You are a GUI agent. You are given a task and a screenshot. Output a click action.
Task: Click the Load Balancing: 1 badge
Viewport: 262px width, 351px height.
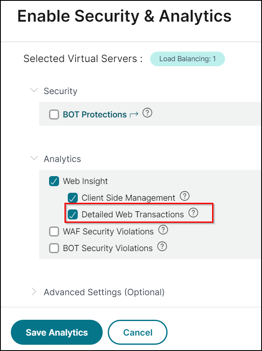click(187, 59)
